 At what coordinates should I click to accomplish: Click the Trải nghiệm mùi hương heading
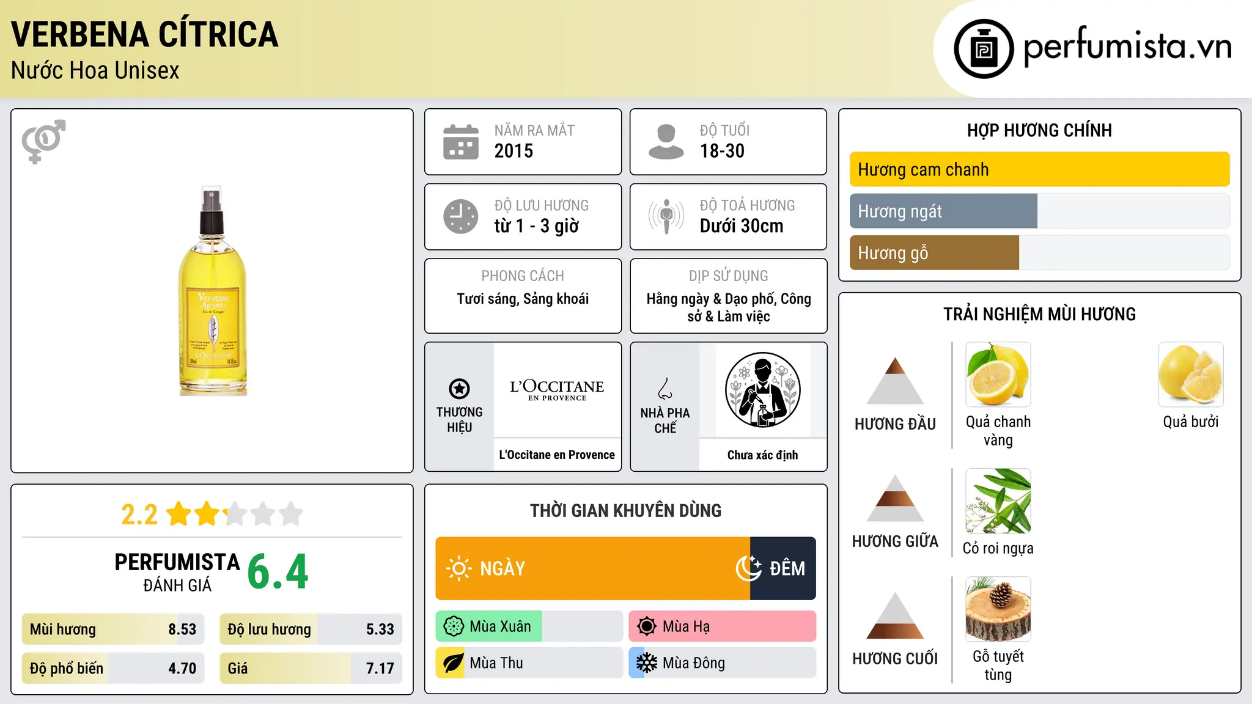(x=1039, y=314)
